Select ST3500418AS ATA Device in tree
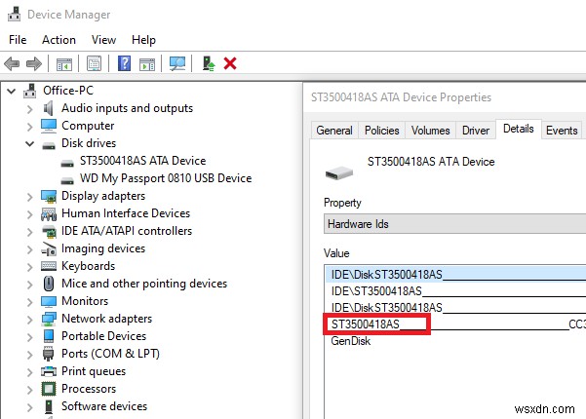 (x=142, y=161)
